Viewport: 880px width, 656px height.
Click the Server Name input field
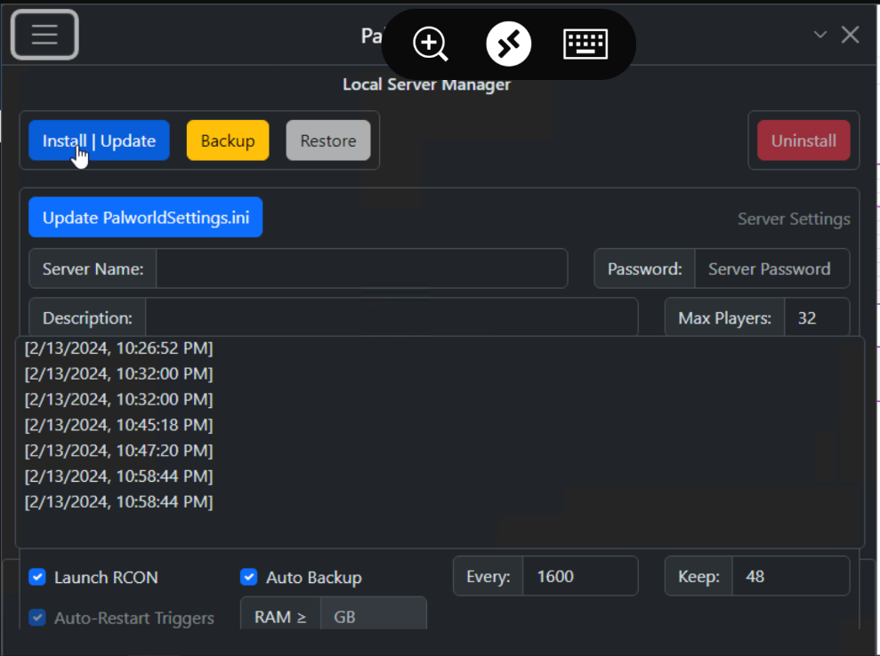coord(361,268)
